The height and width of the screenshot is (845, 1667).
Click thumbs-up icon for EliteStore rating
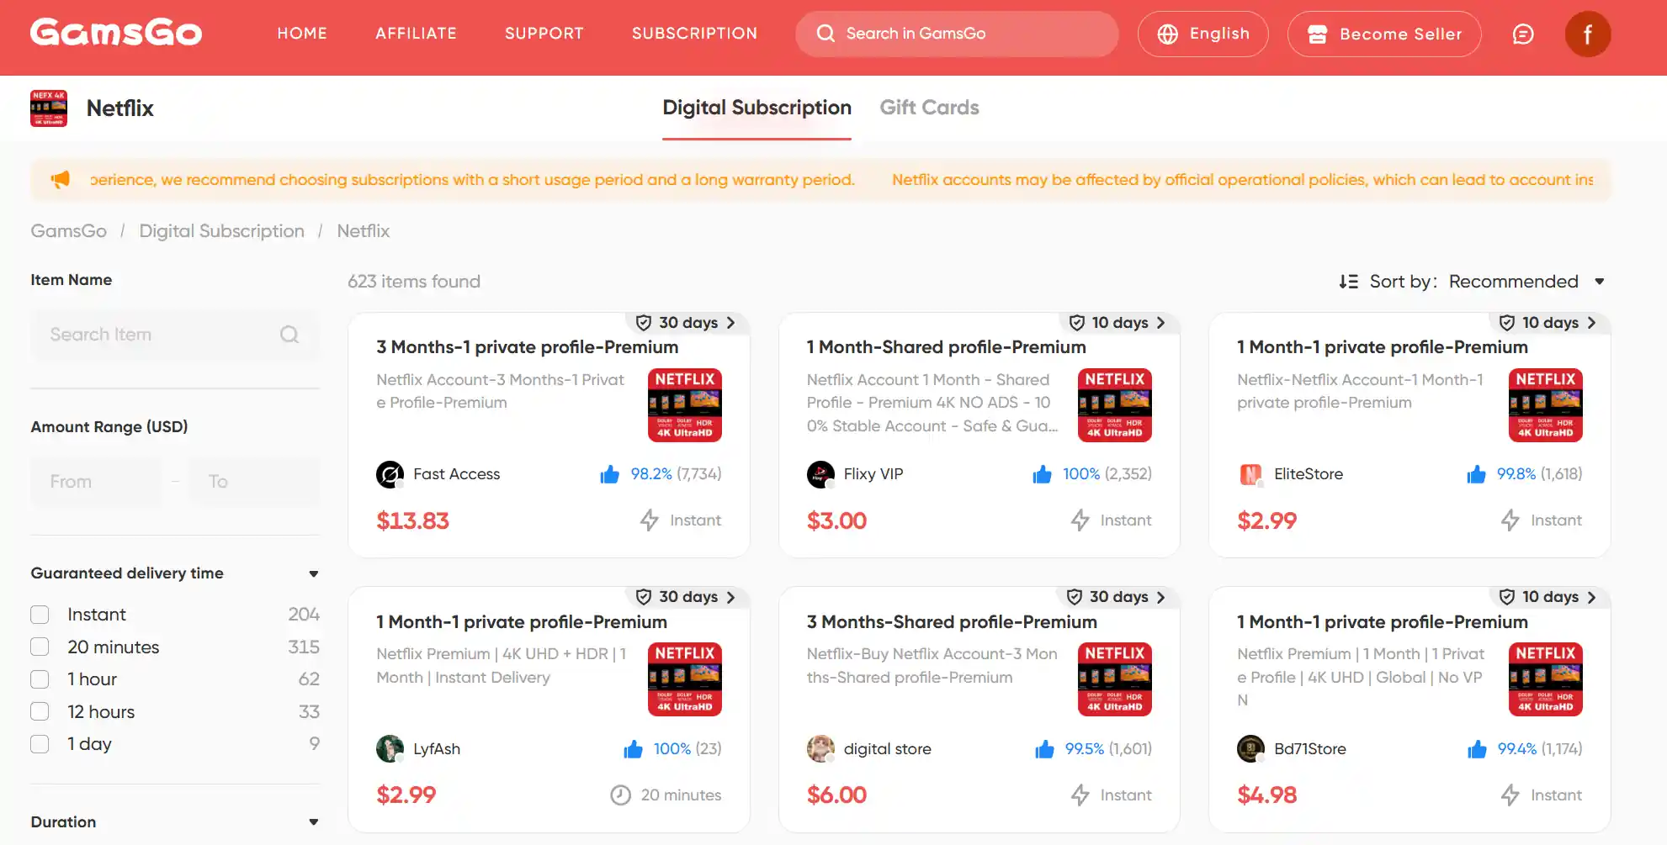point(1476,474)
